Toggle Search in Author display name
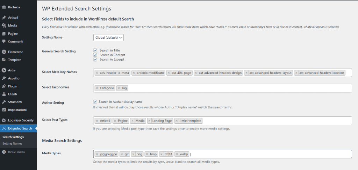 pyautogui.click(x=95, y=102)
